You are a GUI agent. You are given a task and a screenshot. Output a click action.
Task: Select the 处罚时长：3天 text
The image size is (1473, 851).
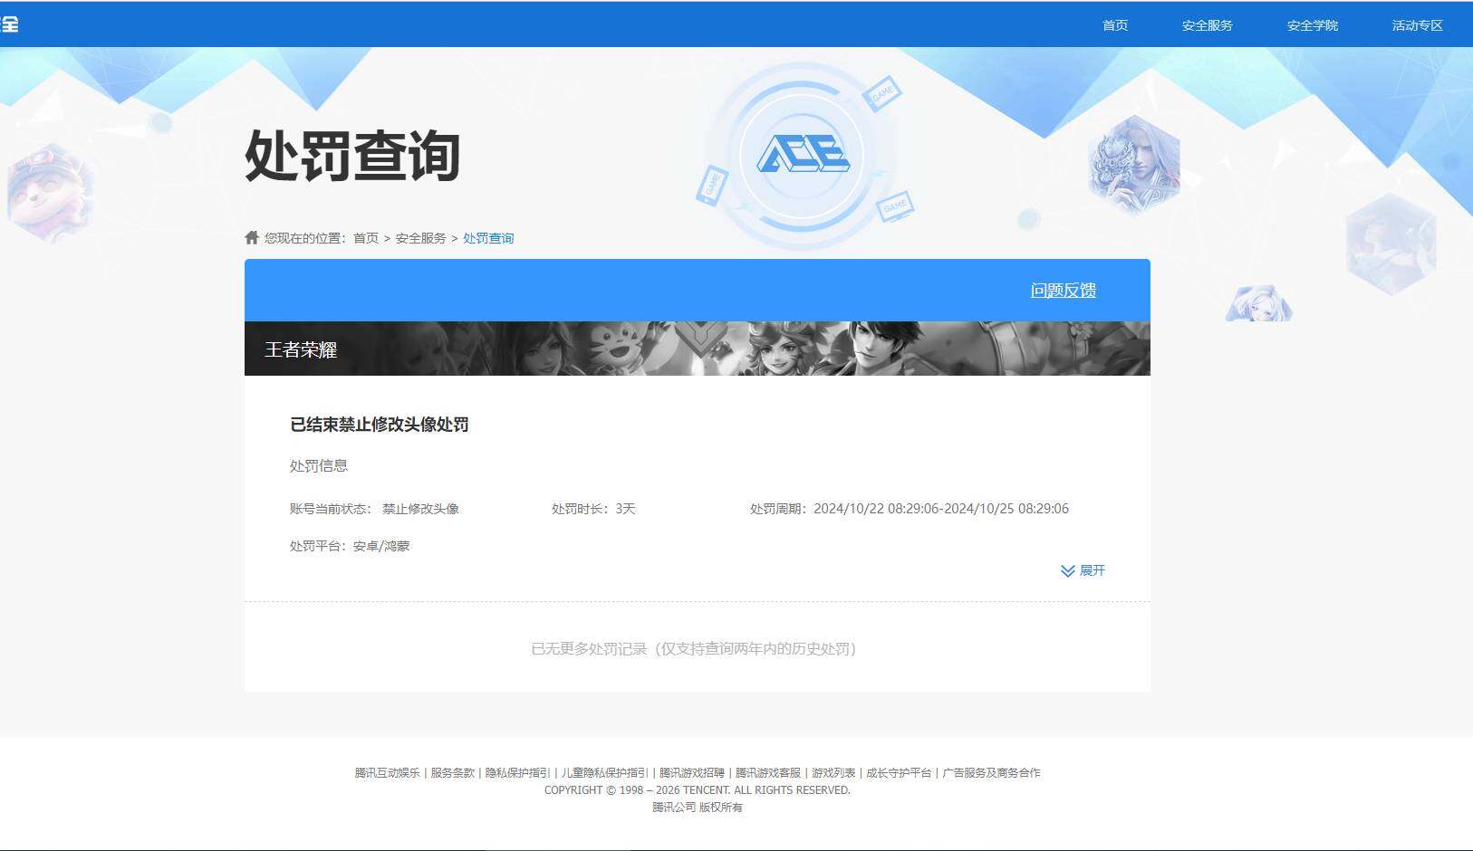tap(593, 509)
